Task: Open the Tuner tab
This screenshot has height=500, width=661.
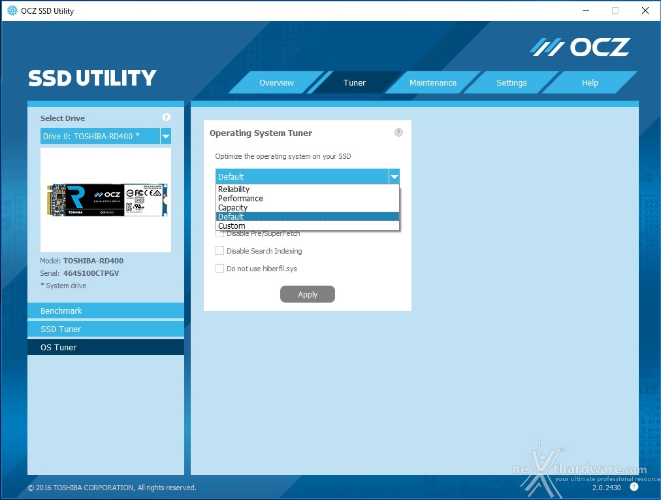Action: tap(355, 83)
